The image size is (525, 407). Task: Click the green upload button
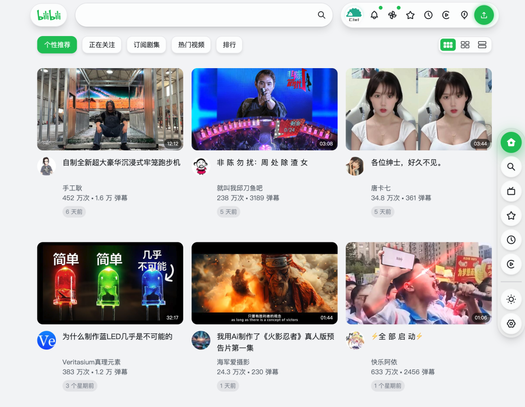point(484,15)
